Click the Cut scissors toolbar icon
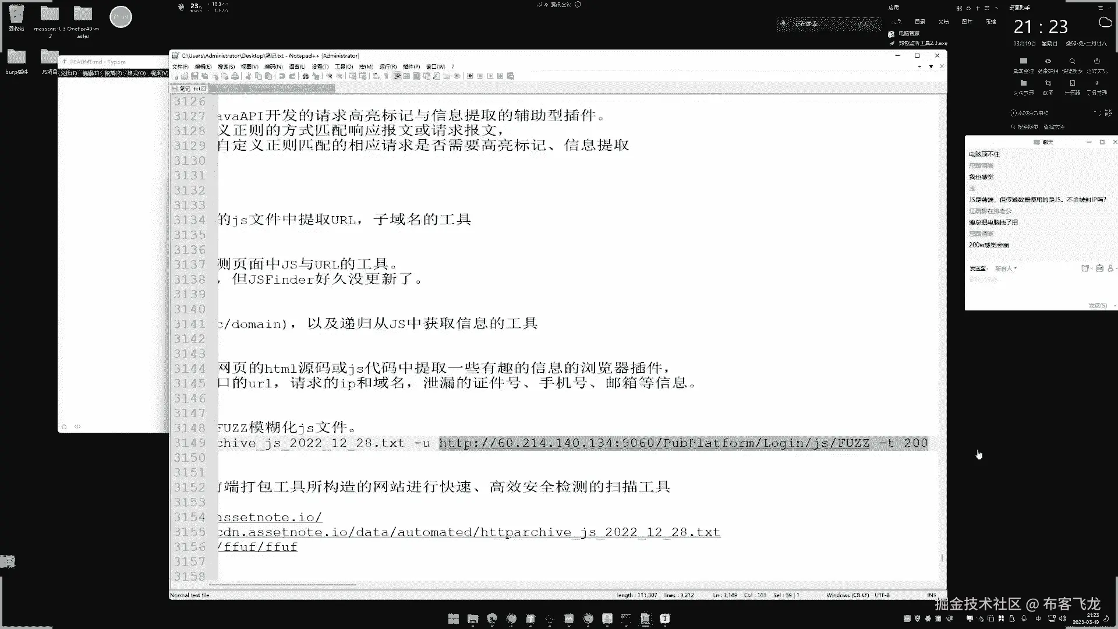This screenshot has width=1118, height=629. [x=248, y=76]
